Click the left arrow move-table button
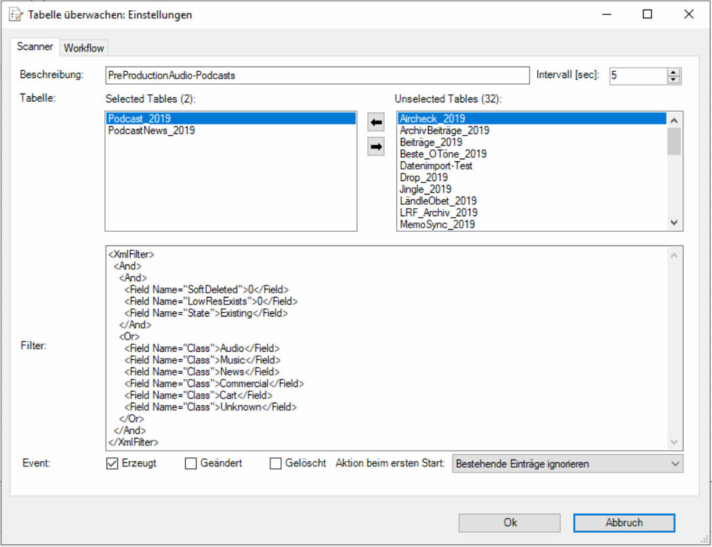 pyautogui.click(x=375, y=123)
